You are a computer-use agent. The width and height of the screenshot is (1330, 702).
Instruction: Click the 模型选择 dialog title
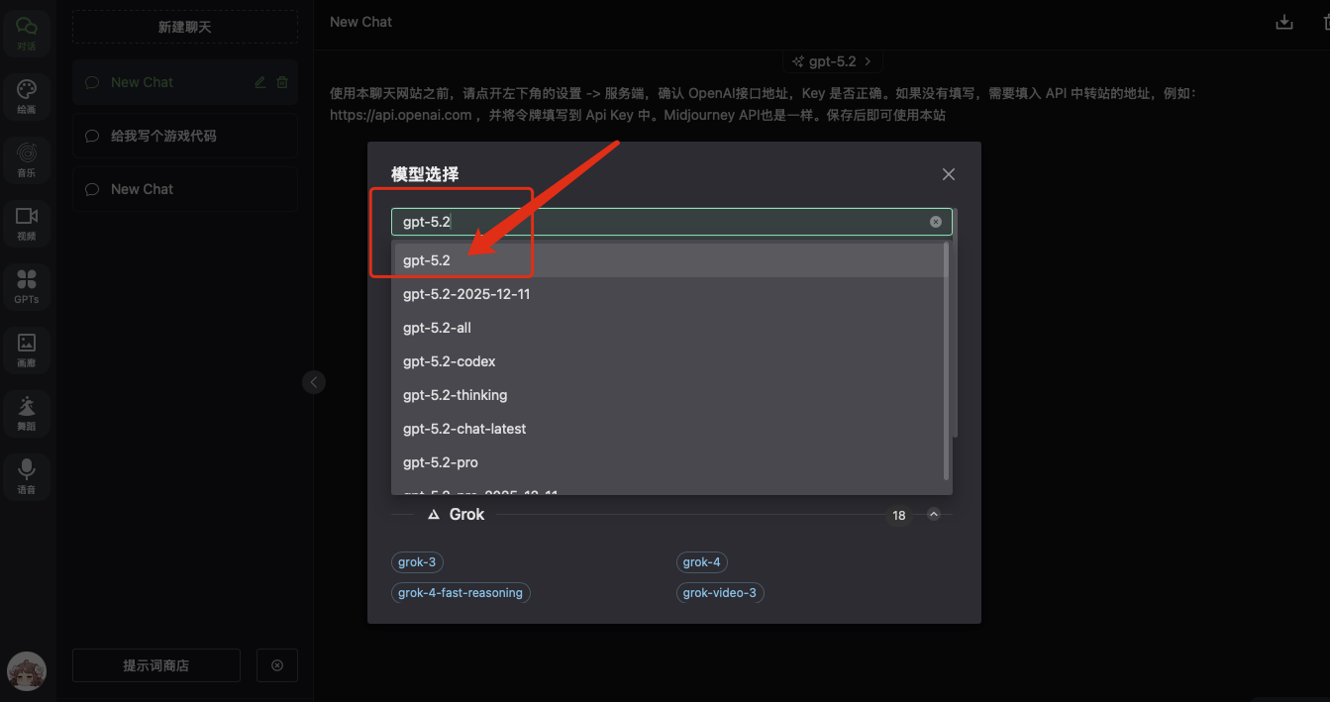(x=425, y=174)
